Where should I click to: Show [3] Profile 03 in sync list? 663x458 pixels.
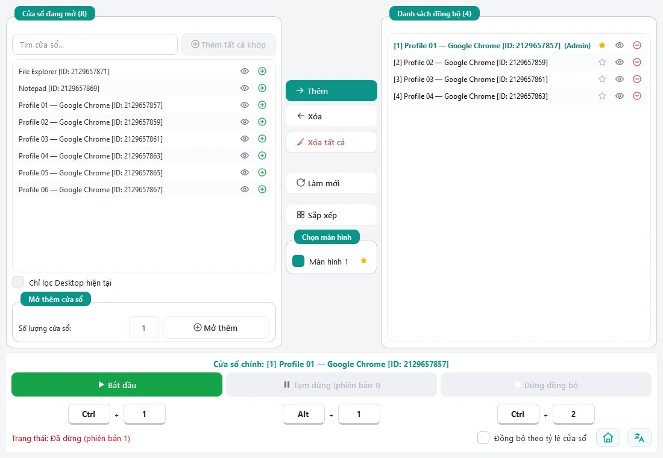point(620,79)
